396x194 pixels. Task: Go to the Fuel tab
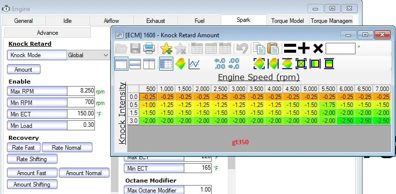pos(200,21)
